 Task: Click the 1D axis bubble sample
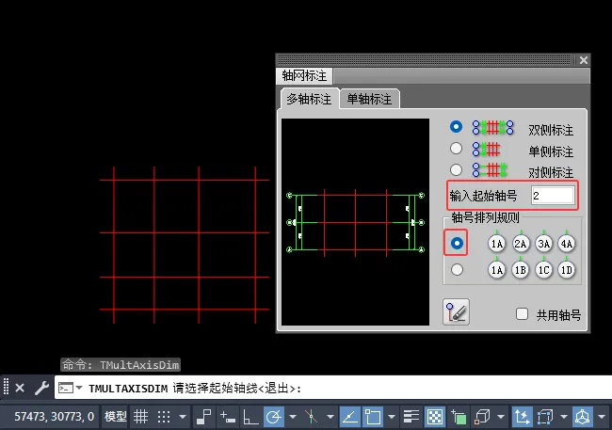coord(566,270)
